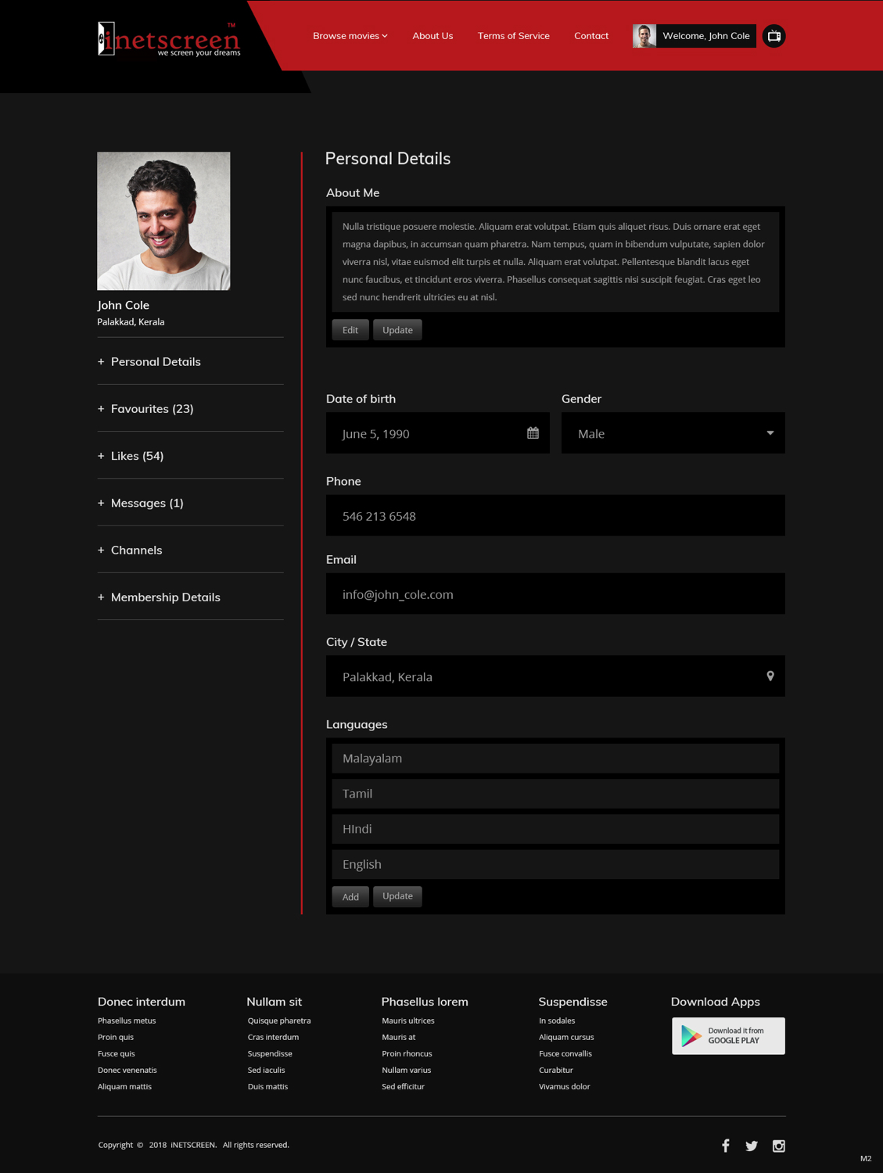Click the Phone number input field
The width and height of the screenshot is (883, 1173).
click(555, 515)
